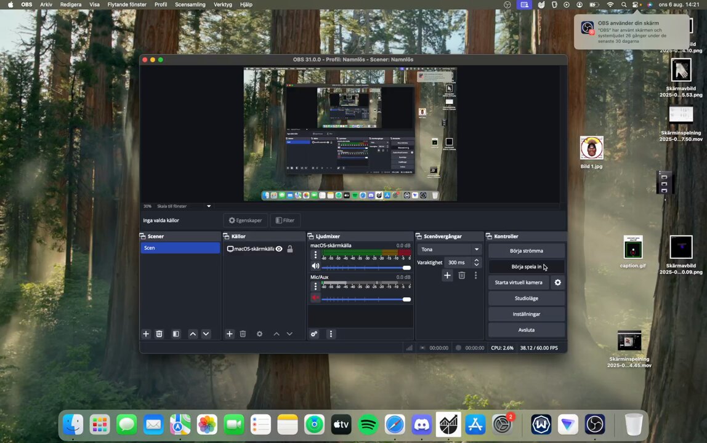Open Mic/Aux audio channel three-dot menu
Screen dimensions: 707x443
coord(315,286)
